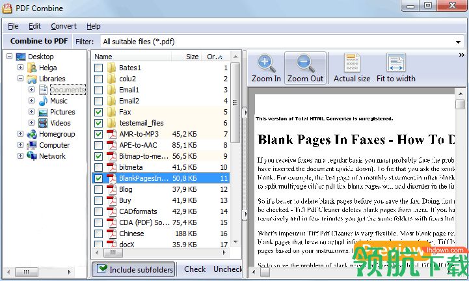This screenshot has height=281, width=469.
Task: Expand the Helga tree node
Action: tap(20, 68)
